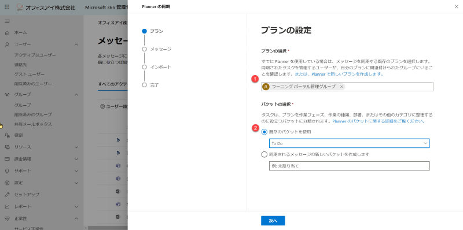Click the 次へ button
463x230 pixels.
273,221
